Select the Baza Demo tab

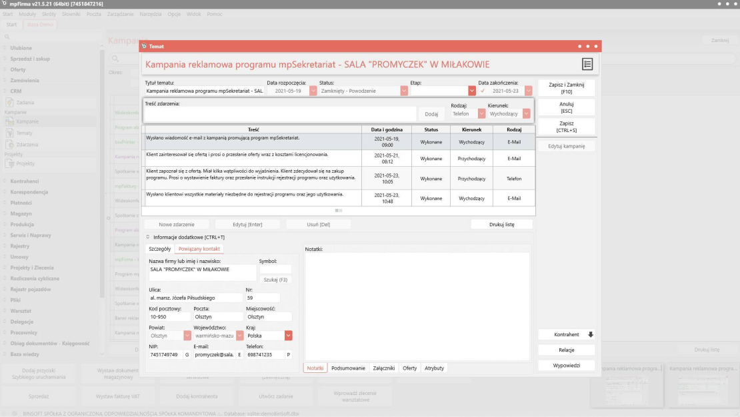click(x=40, y=25)
